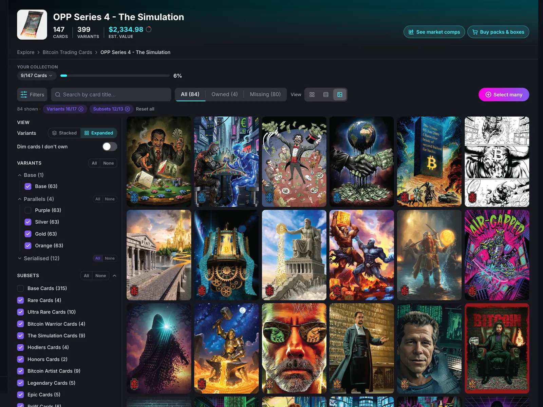Select None for Parallels group
The image size is (543, 407).
click(110, 199)
